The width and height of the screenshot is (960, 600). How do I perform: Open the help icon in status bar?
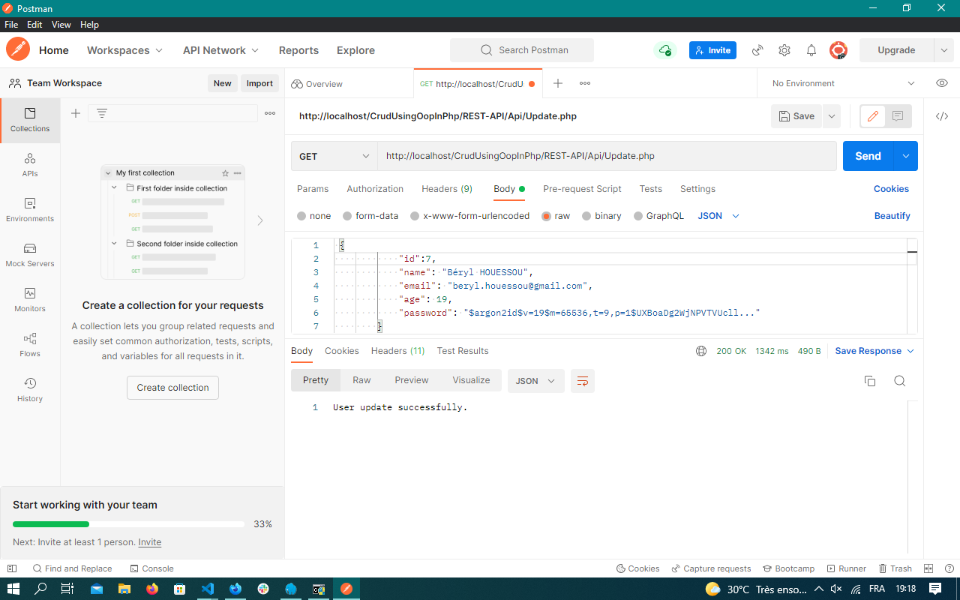tap(949, 568)
